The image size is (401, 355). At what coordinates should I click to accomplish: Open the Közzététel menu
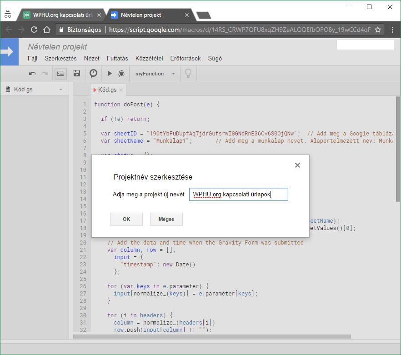tap(149, 59)
